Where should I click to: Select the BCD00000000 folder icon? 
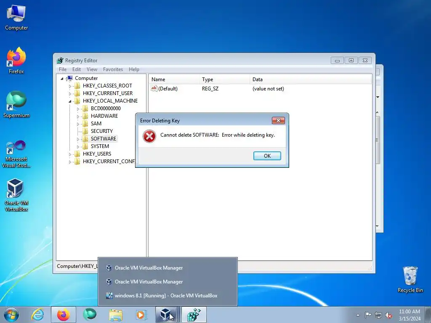tap(85, 109)
